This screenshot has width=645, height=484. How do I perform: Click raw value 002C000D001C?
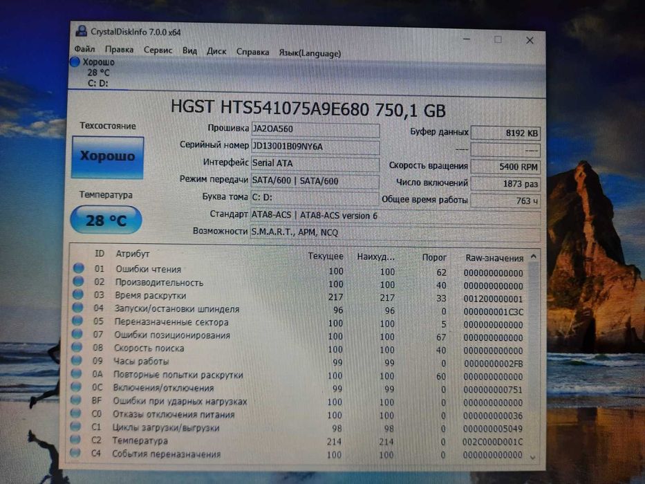[493, 442]
